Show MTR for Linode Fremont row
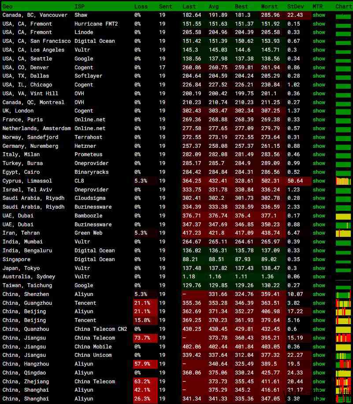 click(x=319, y=33)
